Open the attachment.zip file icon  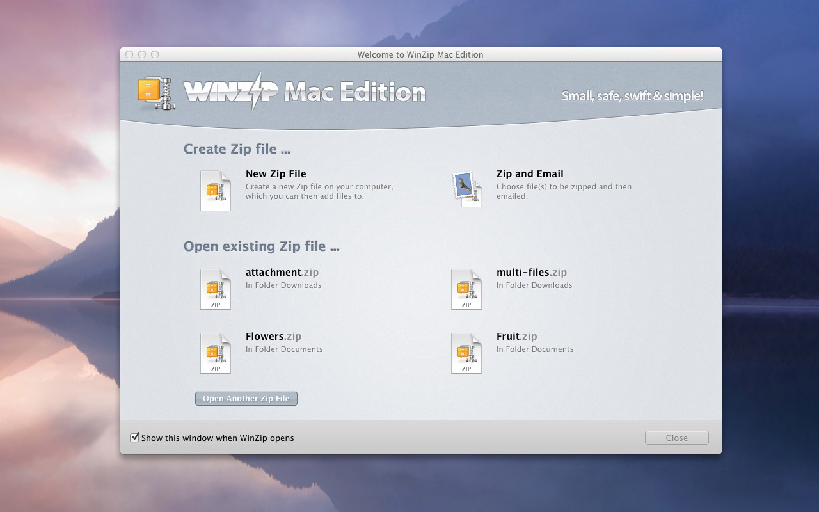coord(215,289)
